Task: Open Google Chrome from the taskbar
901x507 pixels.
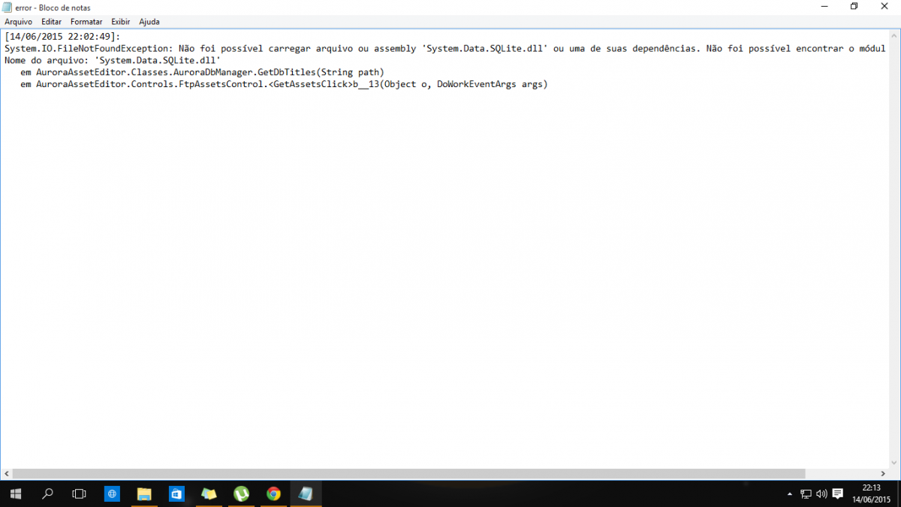Action: [273, 494]
